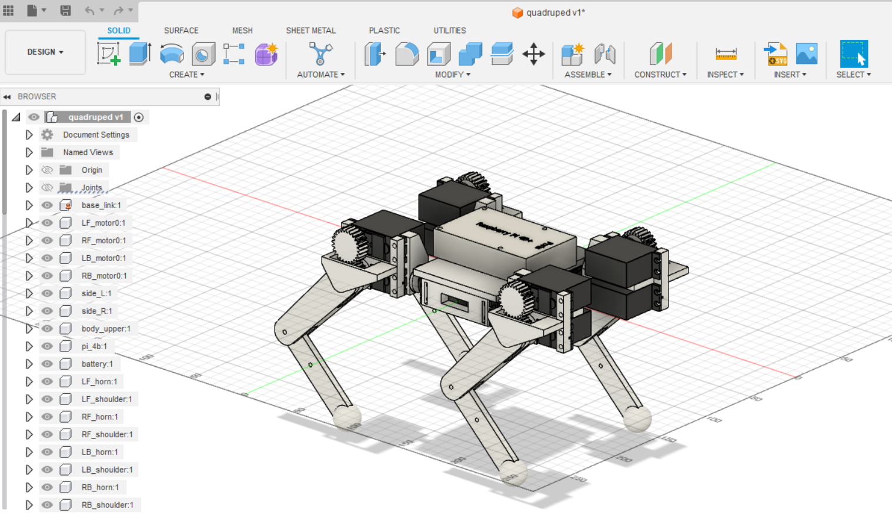Click the Save icon
This screenshot has height=522, width=892.
pos(65,11)
